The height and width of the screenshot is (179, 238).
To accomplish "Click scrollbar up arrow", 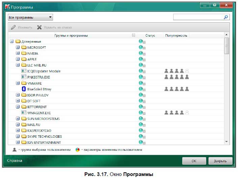I will click(x=227, y=35).
